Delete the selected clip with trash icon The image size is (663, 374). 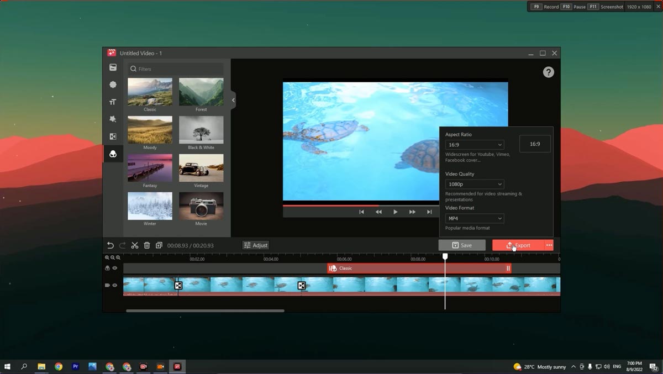[146, 245]
